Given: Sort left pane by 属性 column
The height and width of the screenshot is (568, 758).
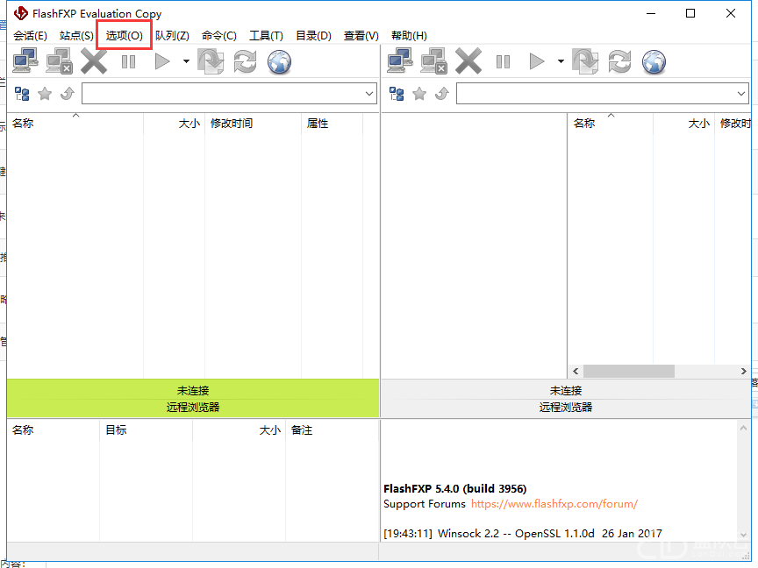Looking at the screenshot, I should pyautogui.click(x=332, y=124).
